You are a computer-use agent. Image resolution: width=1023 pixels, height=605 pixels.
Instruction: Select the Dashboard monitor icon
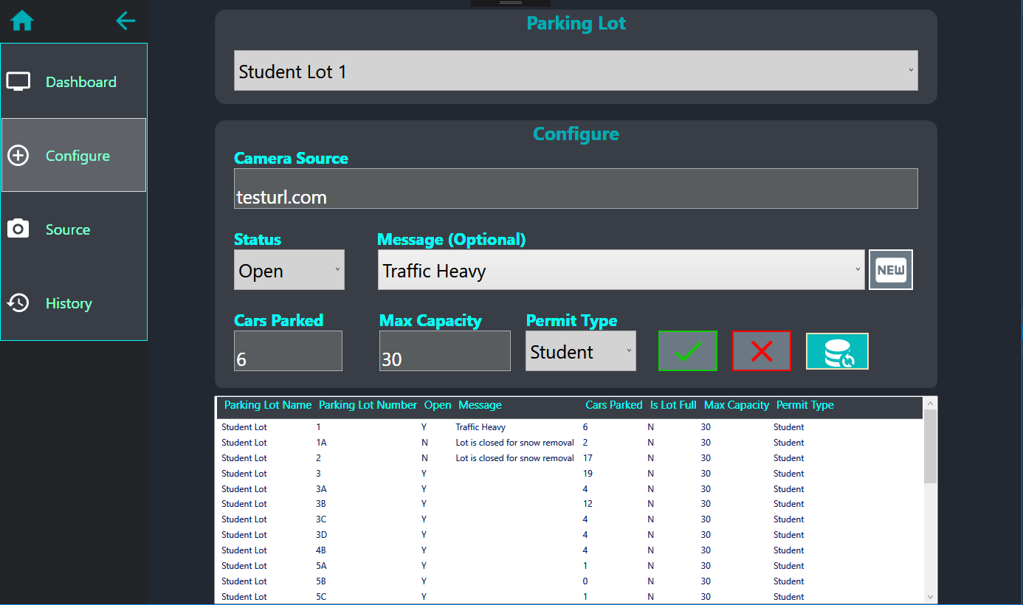coord(18,81)
